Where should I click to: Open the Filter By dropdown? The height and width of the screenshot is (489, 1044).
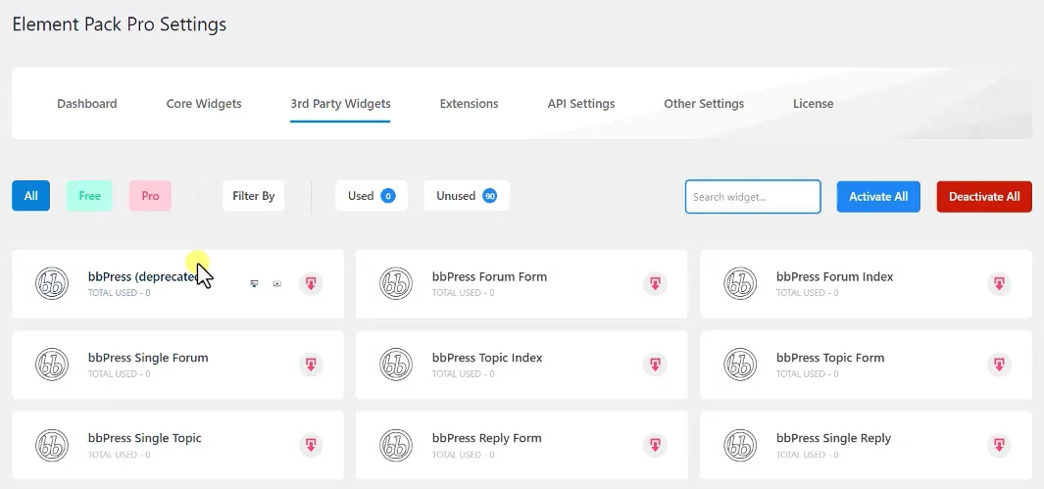[254, 196]
